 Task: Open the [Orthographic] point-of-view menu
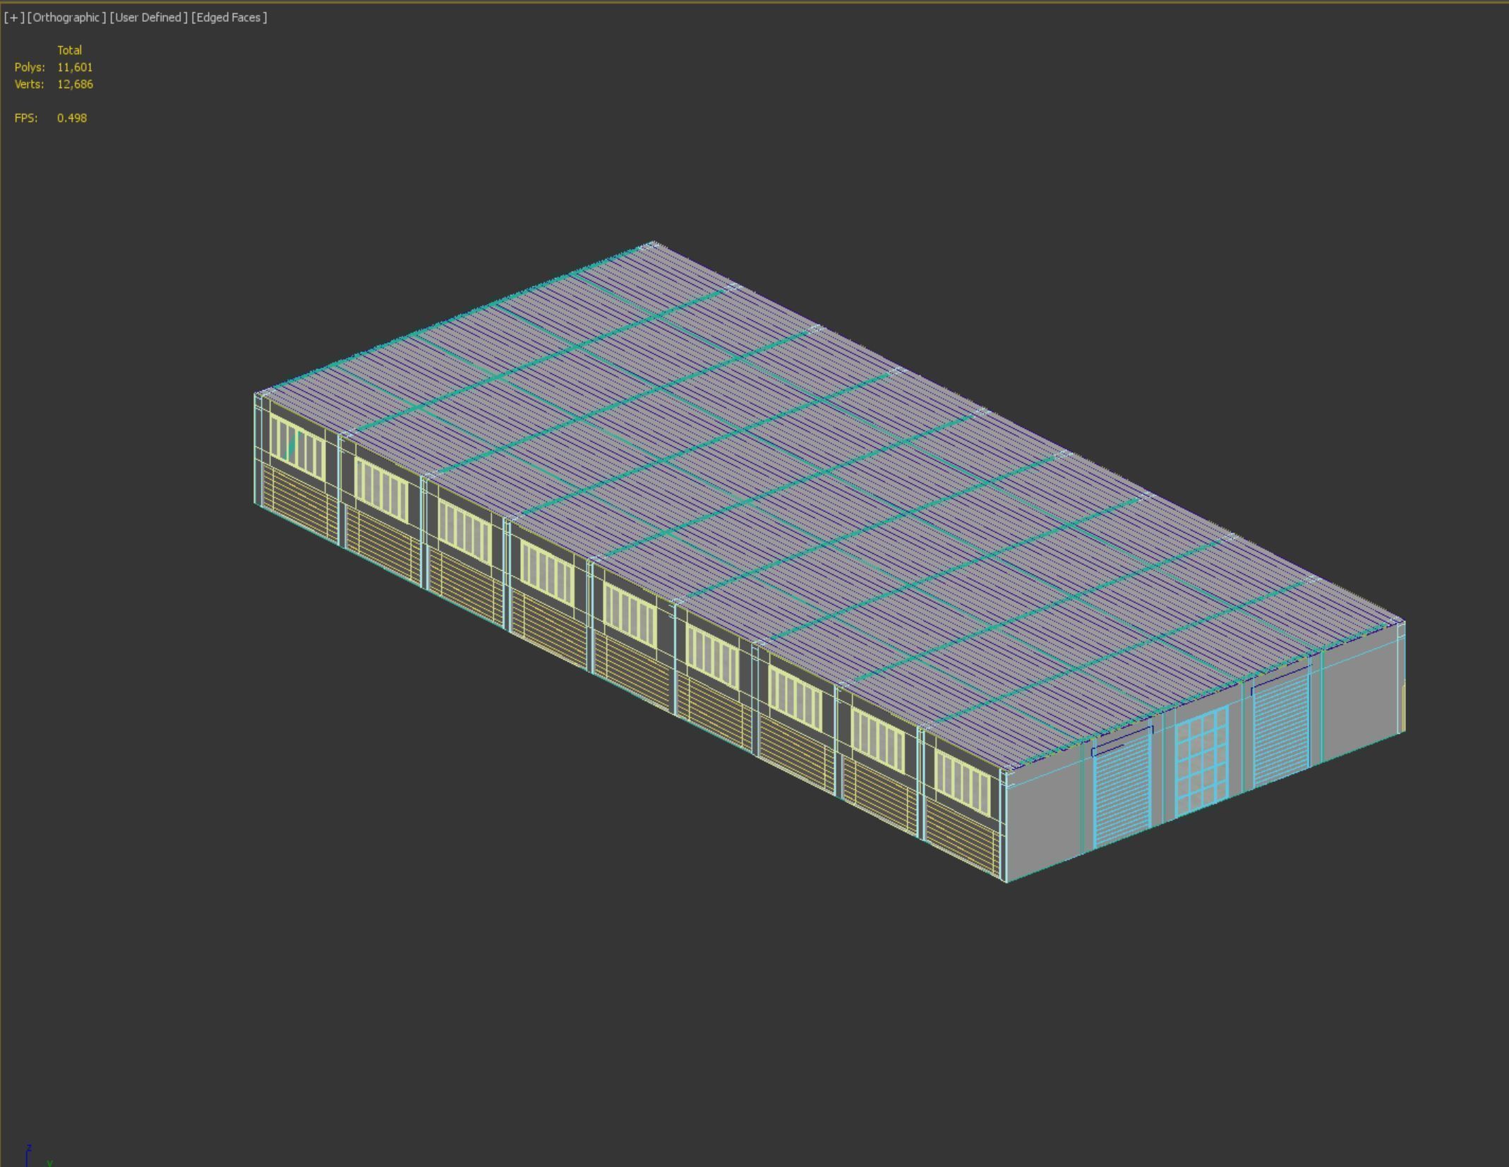(x=66, y=18)
